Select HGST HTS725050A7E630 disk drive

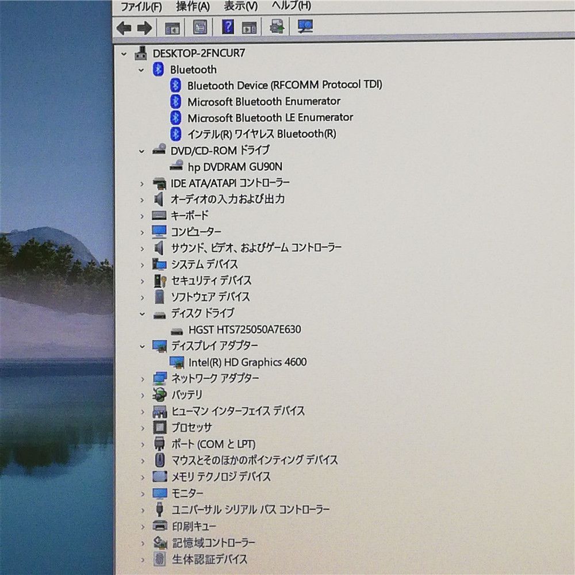pos(244,329)
